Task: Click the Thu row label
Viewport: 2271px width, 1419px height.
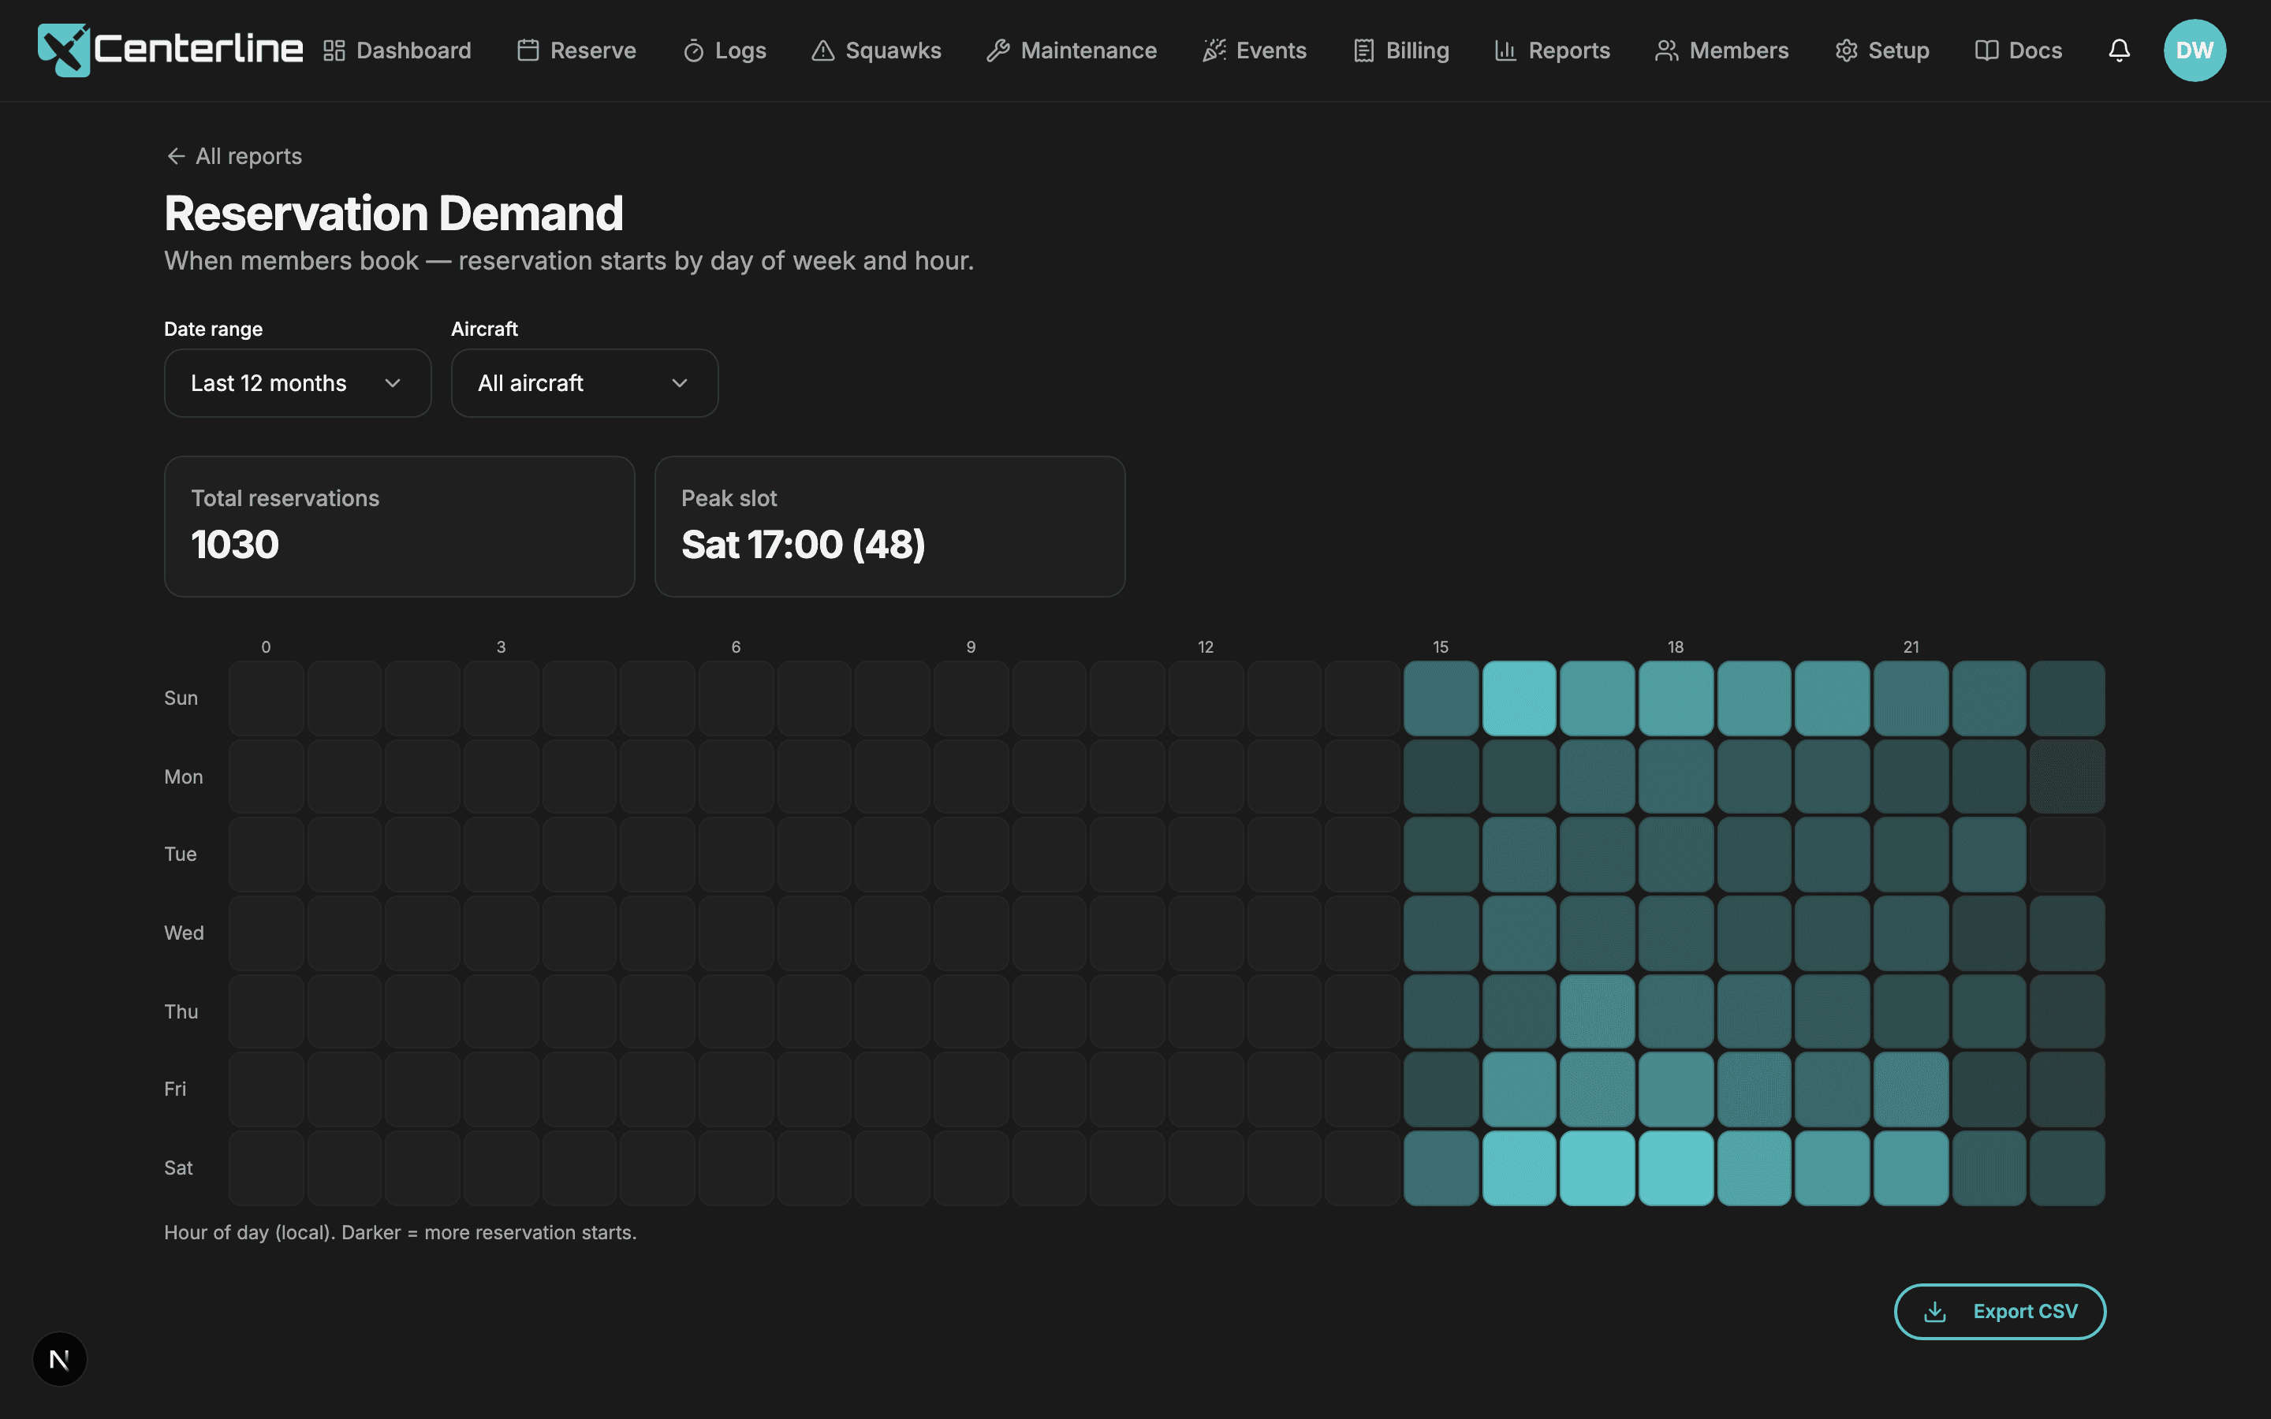Action: (181, 1011)
